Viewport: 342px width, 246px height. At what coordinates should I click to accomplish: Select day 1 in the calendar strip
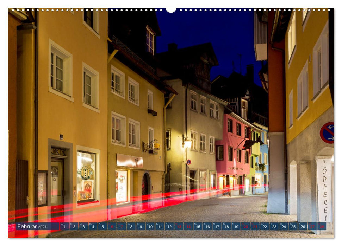tap(64, 226)
